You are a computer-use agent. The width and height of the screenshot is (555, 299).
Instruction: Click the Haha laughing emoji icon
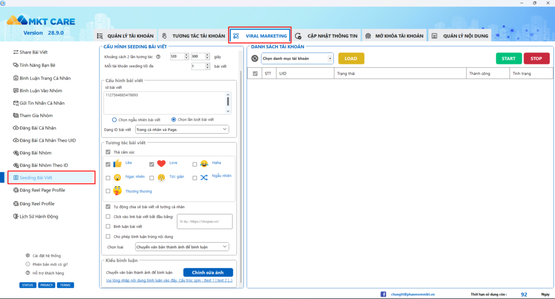click(x=204, y=164)
